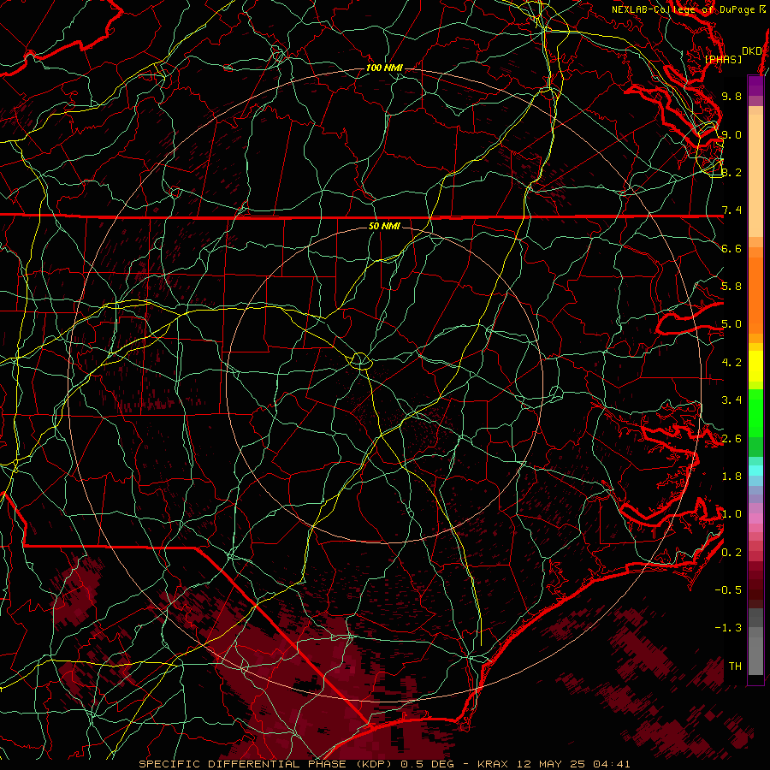Screen dimensions: 770x770
Task: Select the 6.6 value on the color scale
Action: (x=731, y=248)
